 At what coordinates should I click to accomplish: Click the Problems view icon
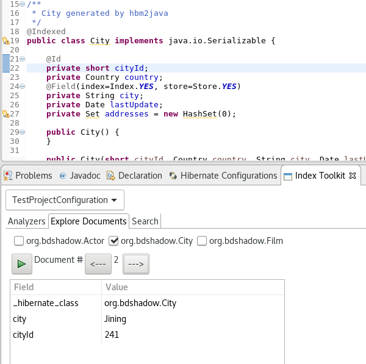(x=8, y=176)
